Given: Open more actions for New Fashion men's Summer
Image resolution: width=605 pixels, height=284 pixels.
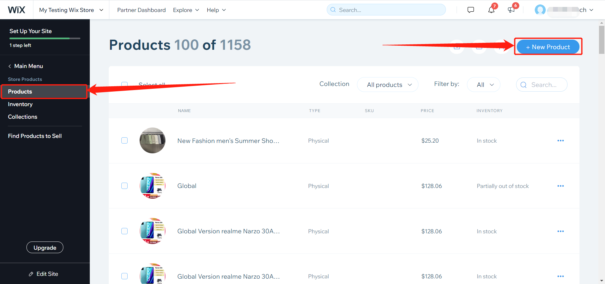Looking at the screenshot, I should coord(561,140).
